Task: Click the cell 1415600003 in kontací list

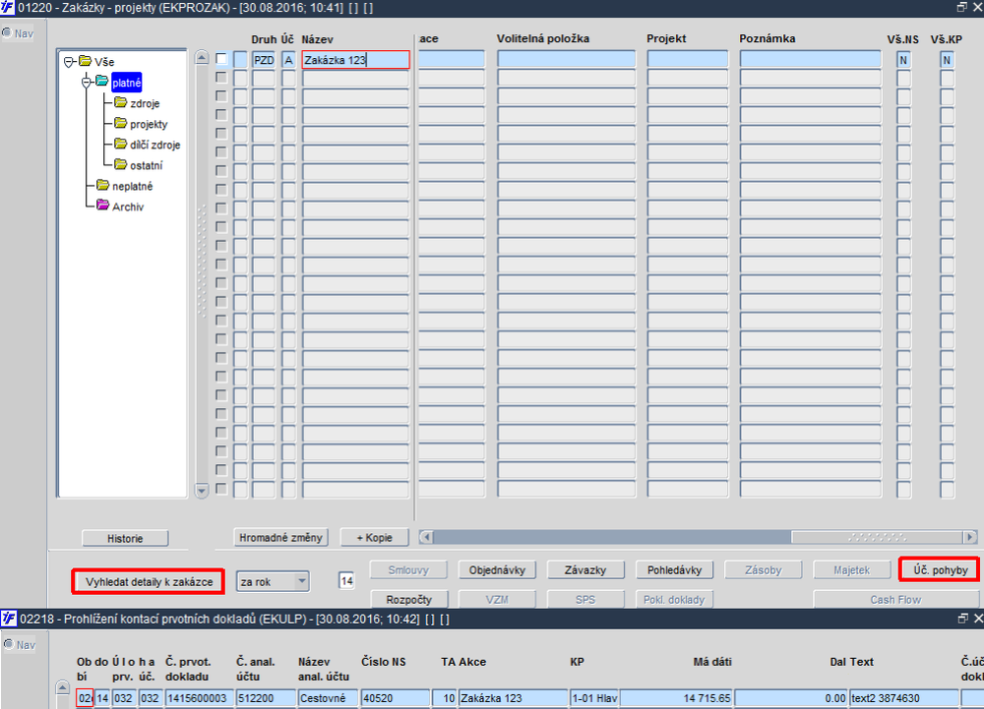Action: (200, 698)
